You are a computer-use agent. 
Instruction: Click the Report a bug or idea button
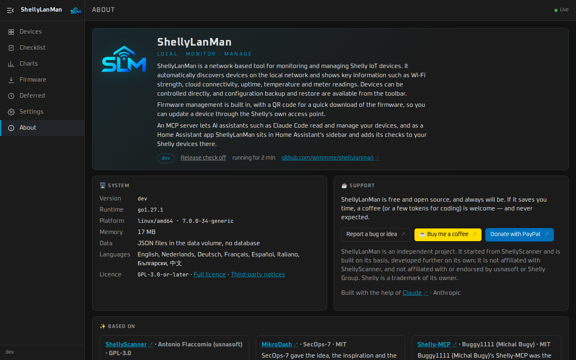(376, 235)
